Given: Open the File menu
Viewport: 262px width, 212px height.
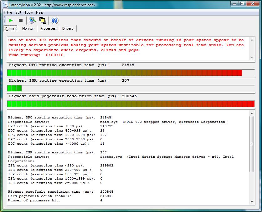Looking at the screenshot, I should pos(9,12).
